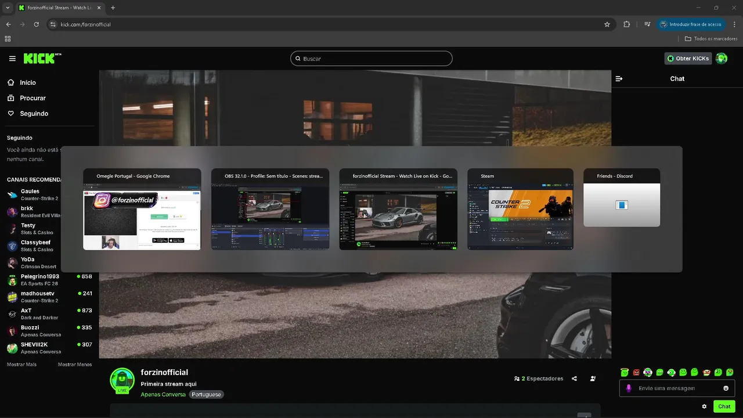Open chat settings gear icon
This screenshot has height=418, width=743.
[x=704, y=406]
